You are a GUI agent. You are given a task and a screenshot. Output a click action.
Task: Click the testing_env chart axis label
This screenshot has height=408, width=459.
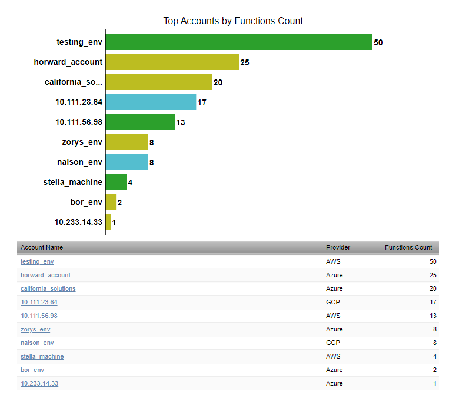pyautogui.click(x=79, y=42)
